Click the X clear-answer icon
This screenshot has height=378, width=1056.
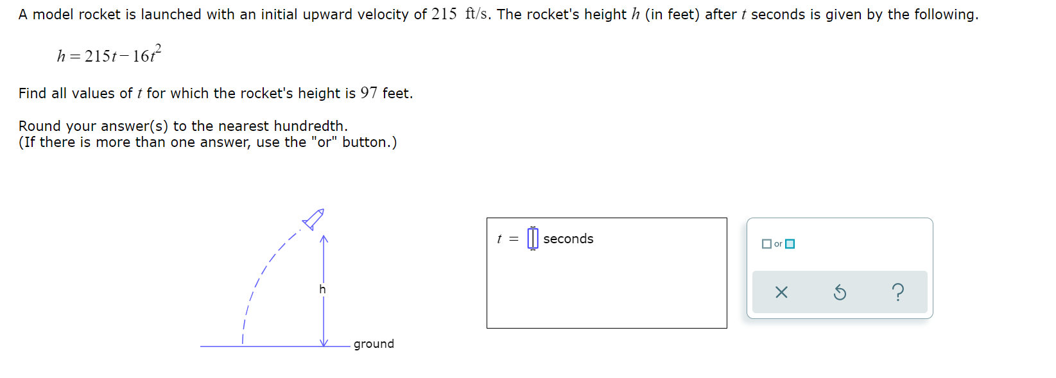782,292
